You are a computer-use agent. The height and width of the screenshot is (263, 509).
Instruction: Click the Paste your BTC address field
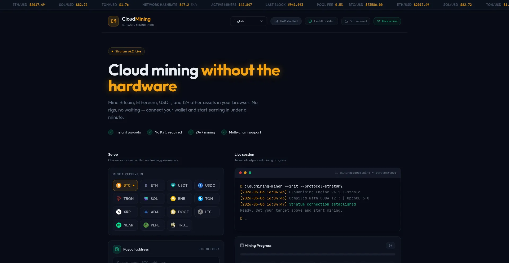tap(166, 260)
